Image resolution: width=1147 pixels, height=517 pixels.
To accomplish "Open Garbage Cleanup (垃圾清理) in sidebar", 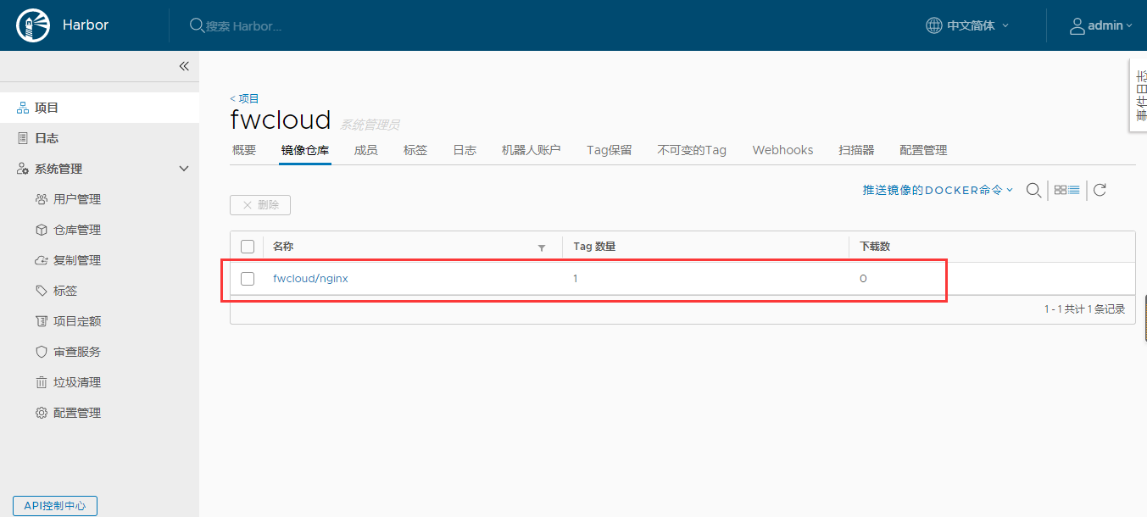I will pyautogui.click(x=76, y=382).
